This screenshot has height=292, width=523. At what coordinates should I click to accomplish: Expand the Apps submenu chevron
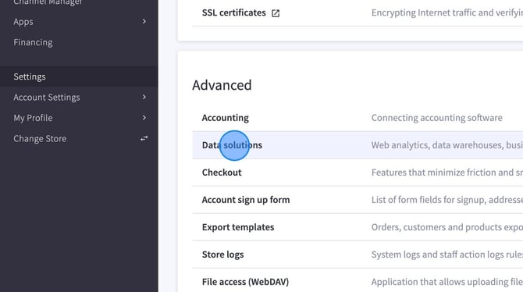point(144,21)
